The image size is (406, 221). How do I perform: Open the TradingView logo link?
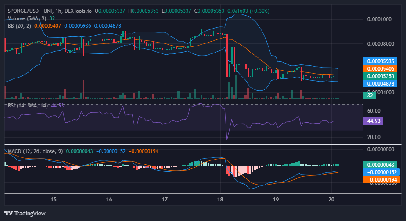click(x=25, y=213)
